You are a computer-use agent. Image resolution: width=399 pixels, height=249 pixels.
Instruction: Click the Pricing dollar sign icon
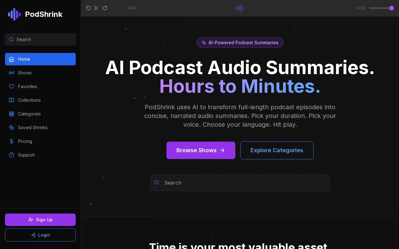pos(12,141)
